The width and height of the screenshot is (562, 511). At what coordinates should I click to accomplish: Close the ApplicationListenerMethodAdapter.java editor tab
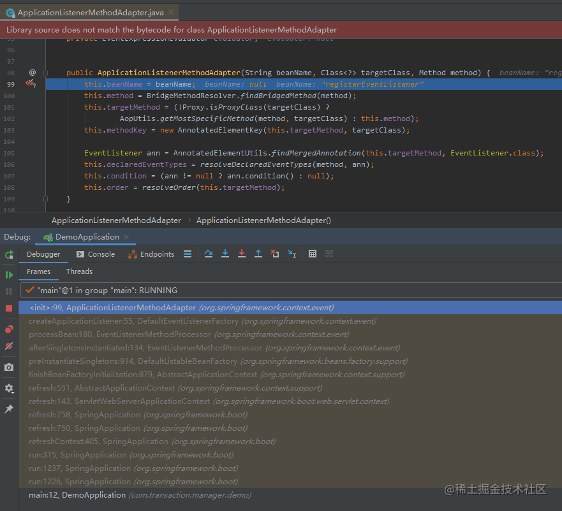171,12
